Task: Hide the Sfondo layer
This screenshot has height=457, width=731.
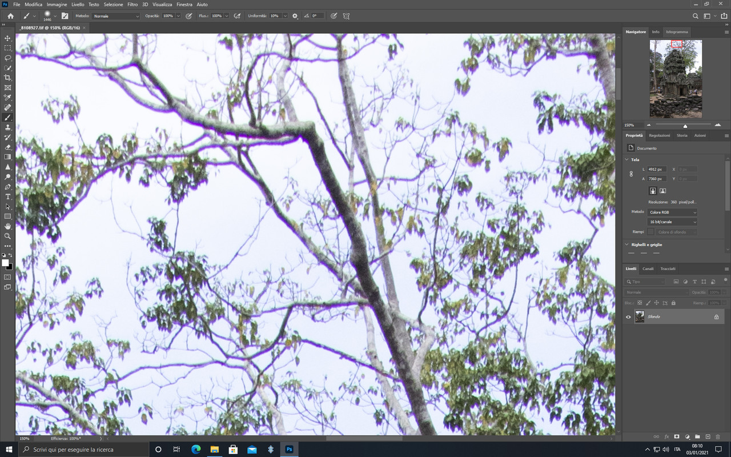Action: coord(628,316)
